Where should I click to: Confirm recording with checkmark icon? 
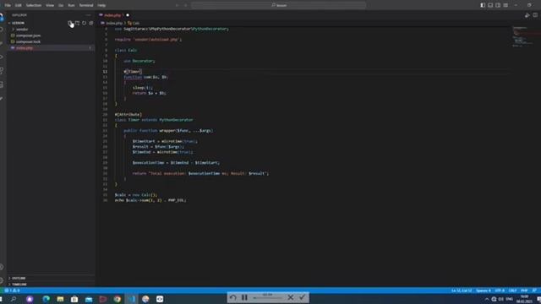[x=303, y=297]
